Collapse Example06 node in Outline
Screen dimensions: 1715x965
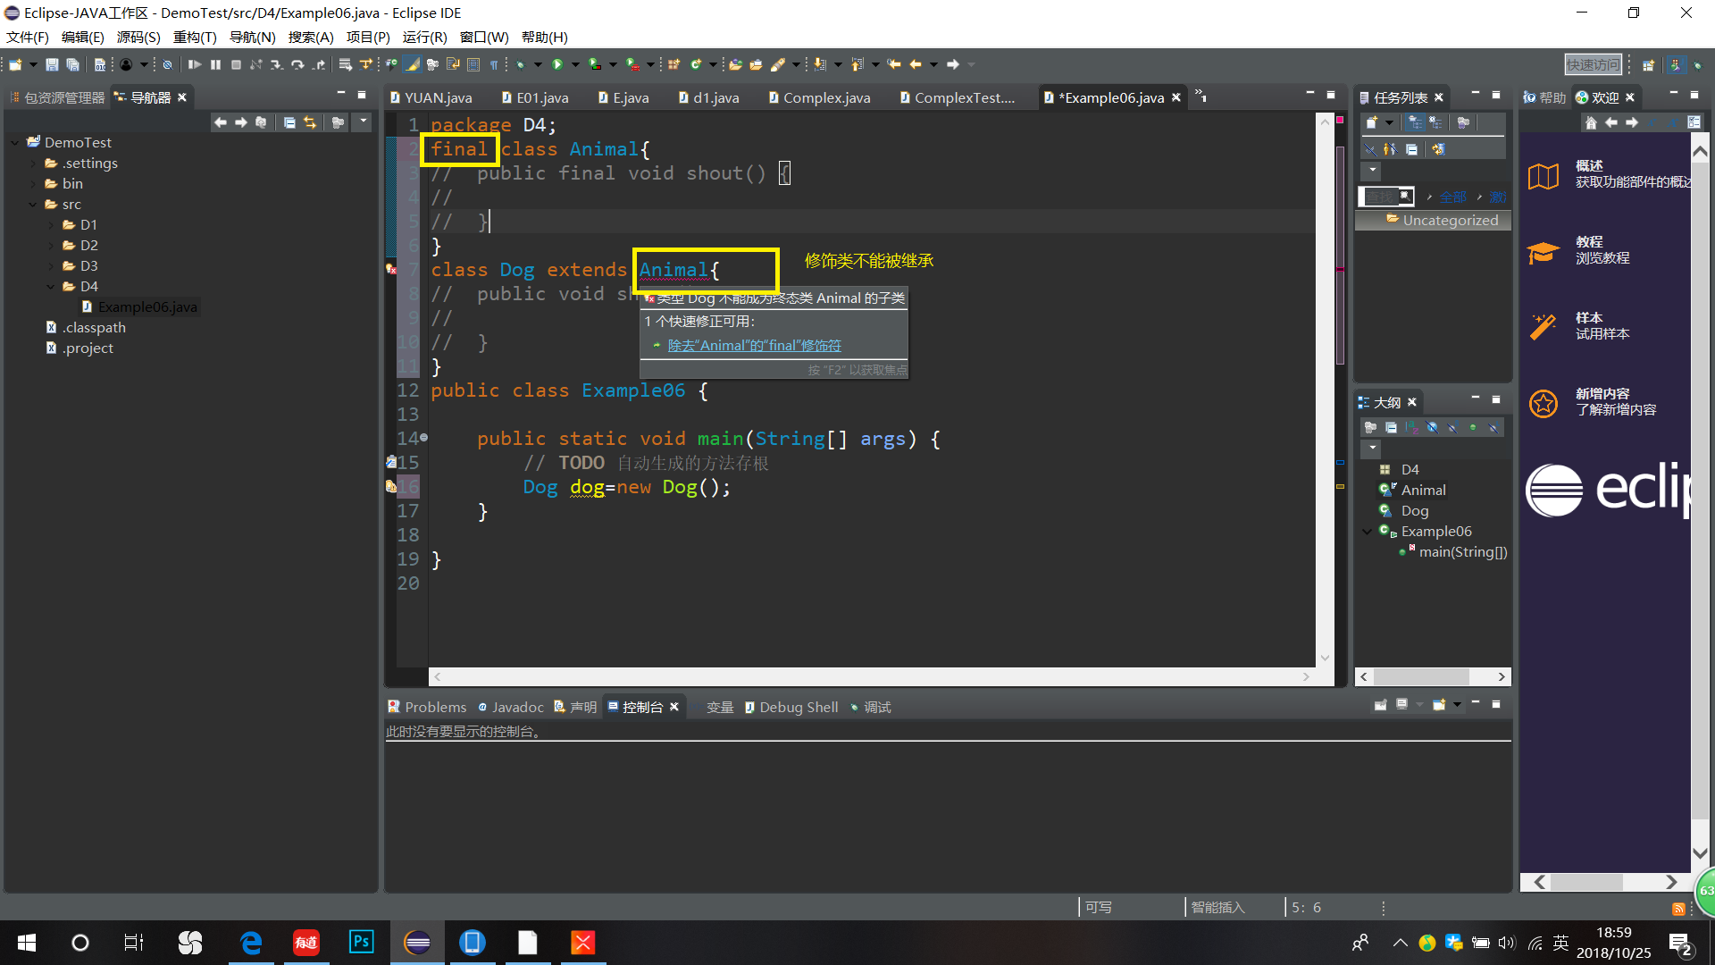coord(1367,531)
